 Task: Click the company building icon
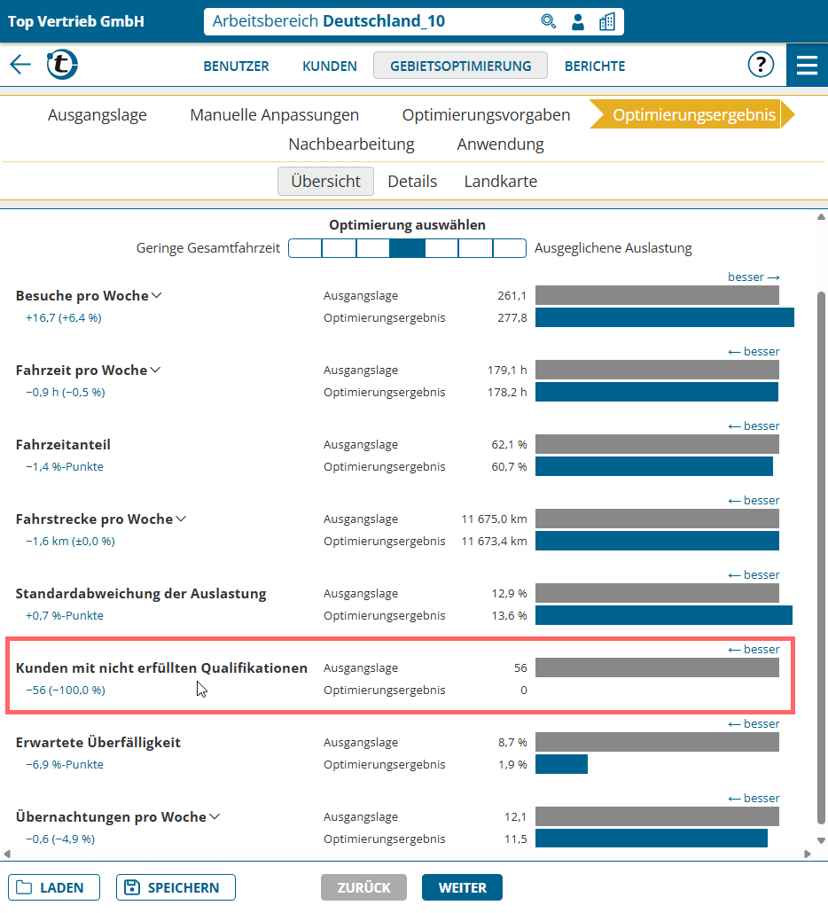point(607,21)
